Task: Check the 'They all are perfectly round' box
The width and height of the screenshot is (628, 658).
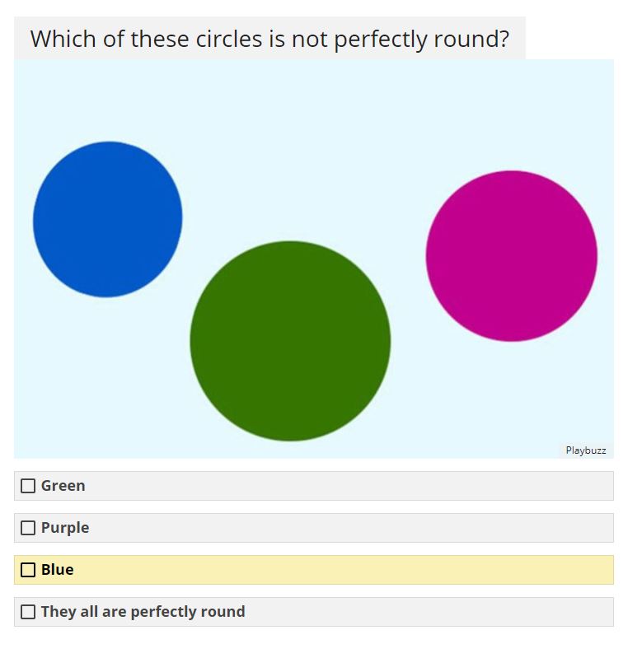Action: 28,611
